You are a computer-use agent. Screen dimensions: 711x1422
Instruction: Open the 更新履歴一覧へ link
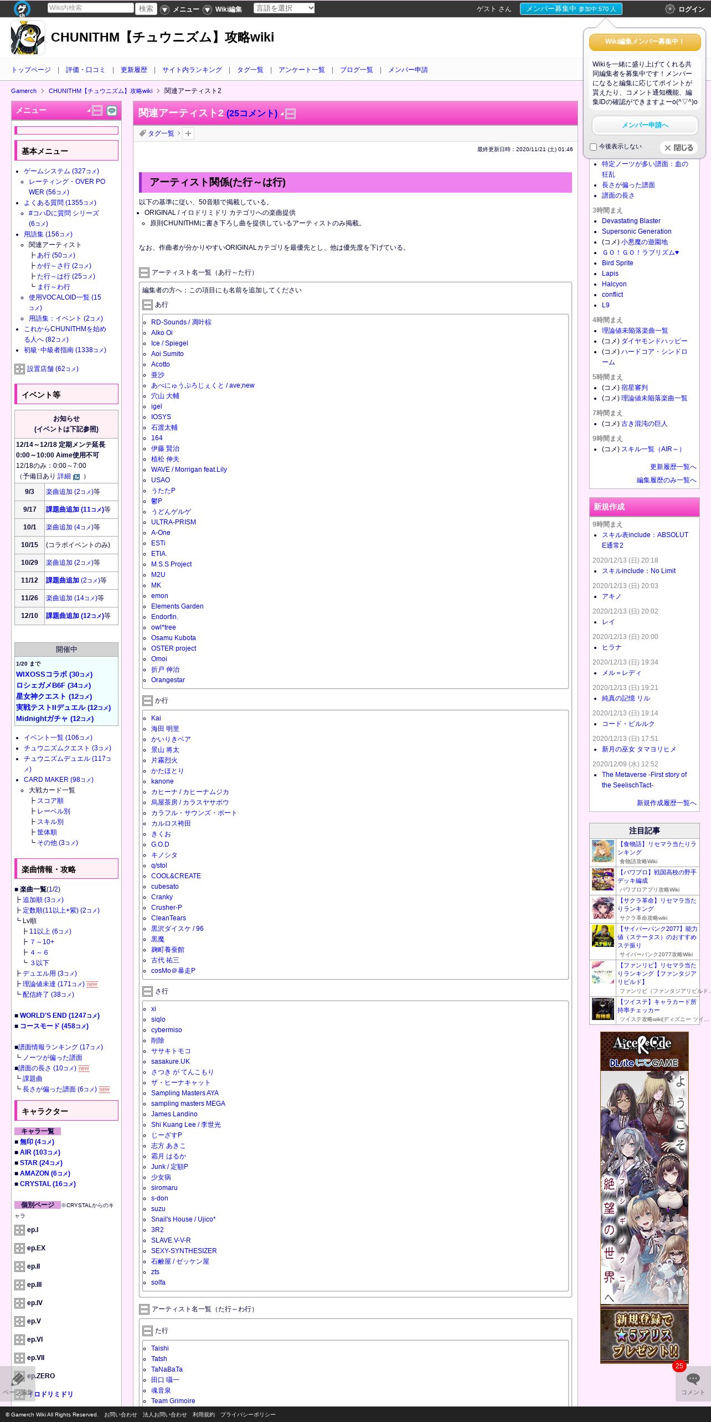pos(673,467)
